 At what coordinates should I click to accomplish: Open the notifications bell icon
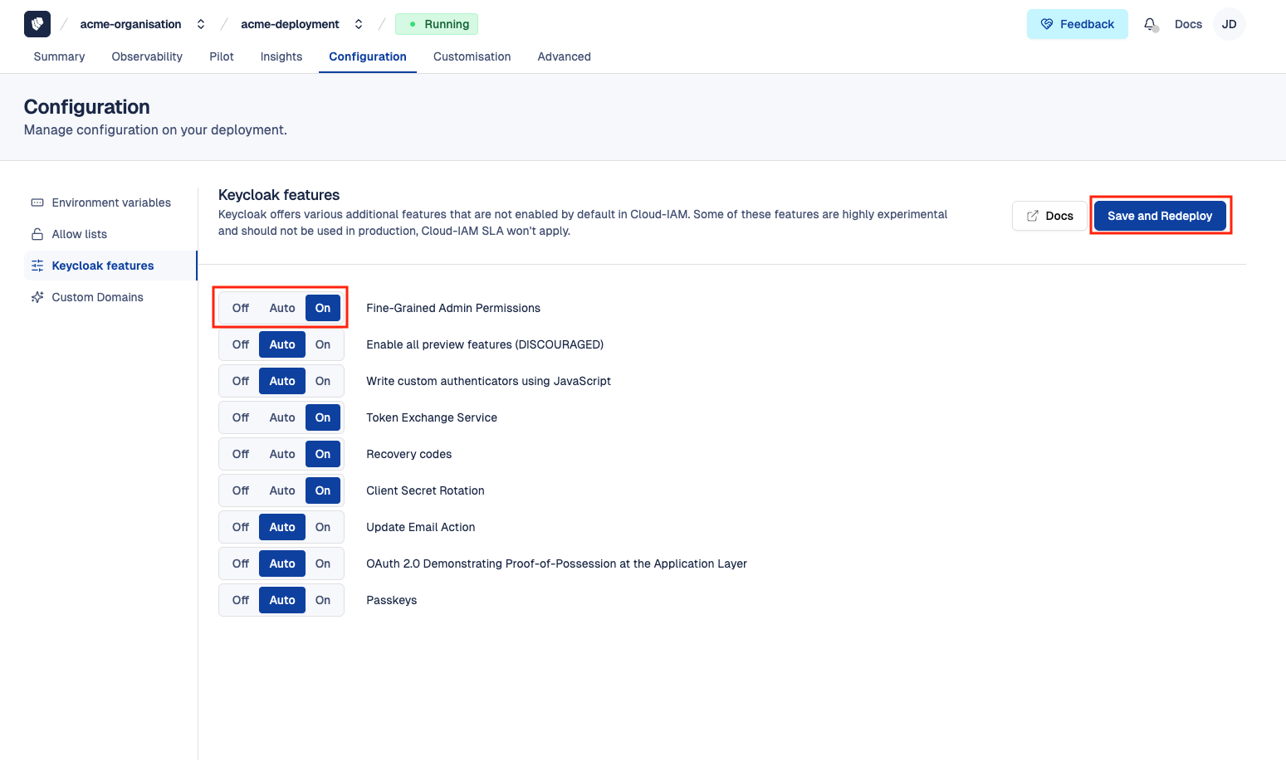pos(1150,24)
